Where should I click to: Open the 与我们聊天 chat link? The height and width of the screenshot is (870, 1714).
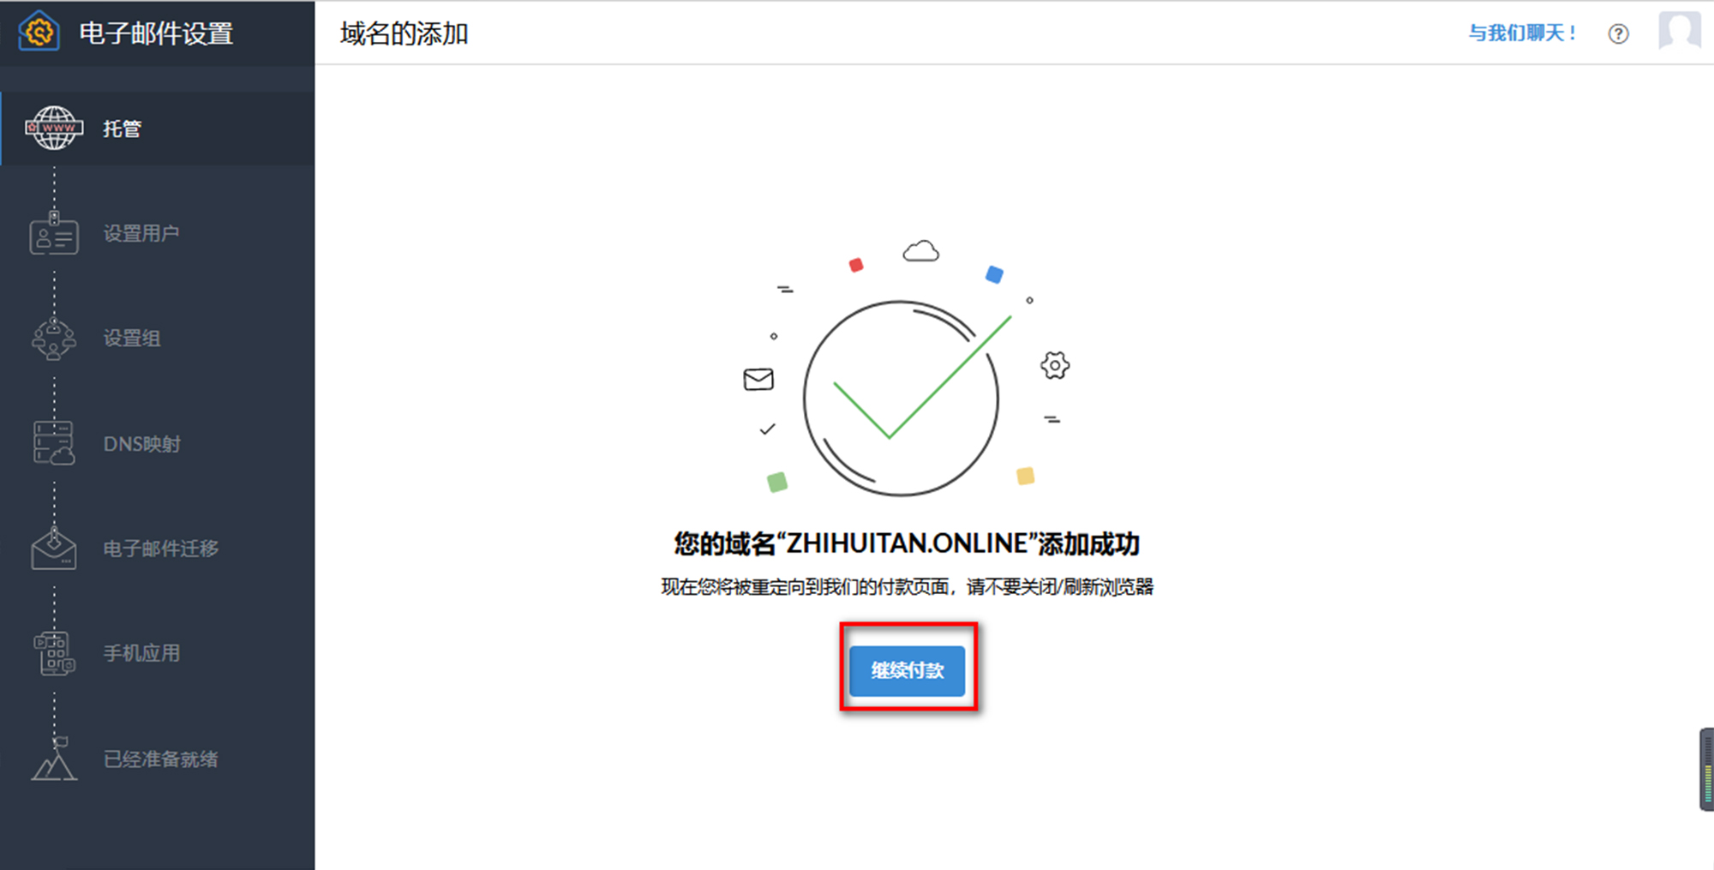[1522, 33]
